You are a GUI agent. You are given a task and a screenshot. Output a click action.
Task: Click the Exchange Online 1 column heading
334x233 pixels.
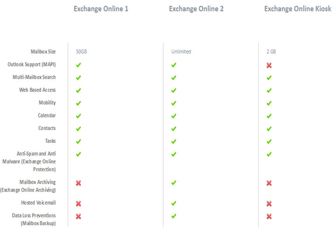tap(101, 9)
